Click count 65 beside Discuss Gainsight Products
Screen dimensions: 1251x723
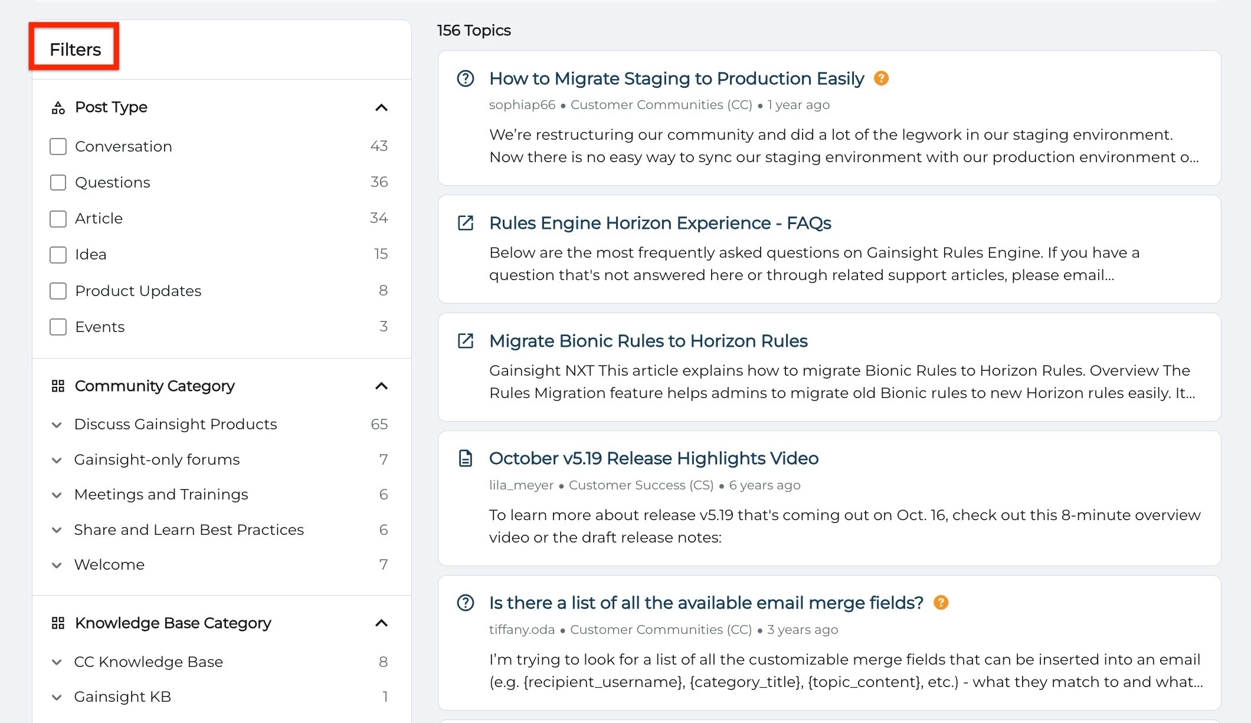tap(379, 425)
